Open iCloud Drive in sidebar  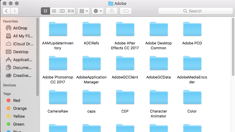19,44
